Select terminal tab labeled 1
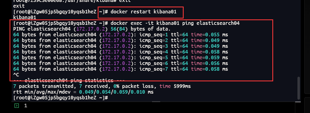 click(25, 106)
